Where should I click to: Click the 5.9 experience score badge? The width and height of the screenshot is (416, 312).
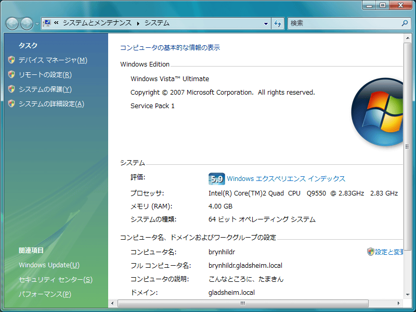pyautogui.click(x=216, y=179)
